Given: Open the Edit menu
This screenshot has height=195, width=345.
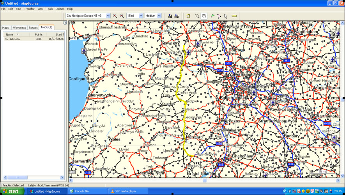Looking at the screenshot, I should (11, 9).
